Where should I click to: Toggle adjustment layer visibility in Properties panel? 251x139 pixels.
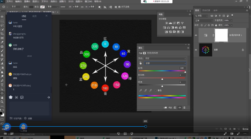[x=180, y=108]
